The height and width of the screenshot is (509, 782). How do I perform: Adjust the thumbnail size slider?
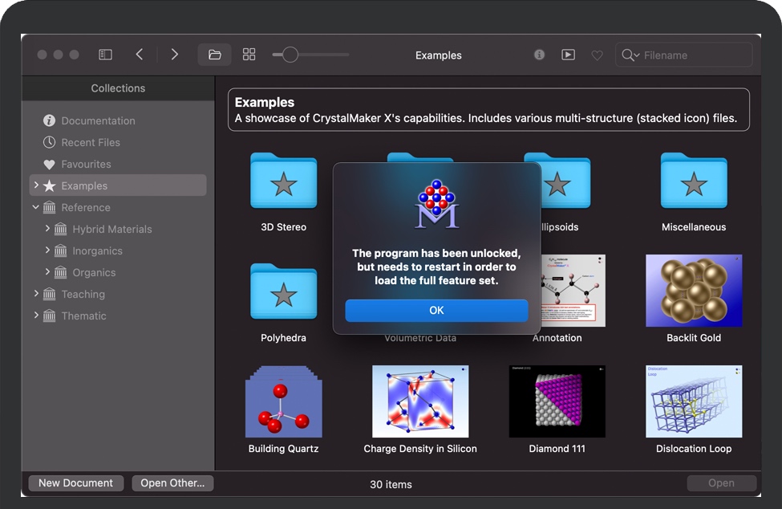pyautogui.click(x=310, y=55)
